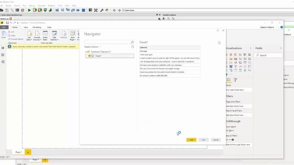
Task: Click the Cancel button in Navigator
Action: click(x=216, y=140)
